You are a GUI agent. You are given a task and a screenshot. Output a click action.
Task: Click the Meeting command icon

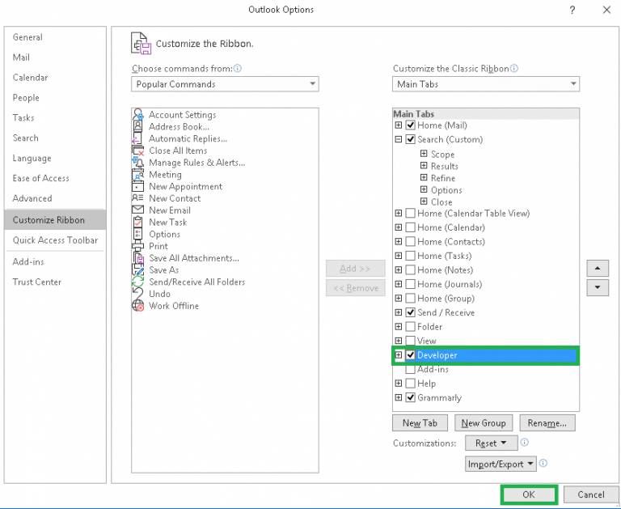(x=137, y=175)
